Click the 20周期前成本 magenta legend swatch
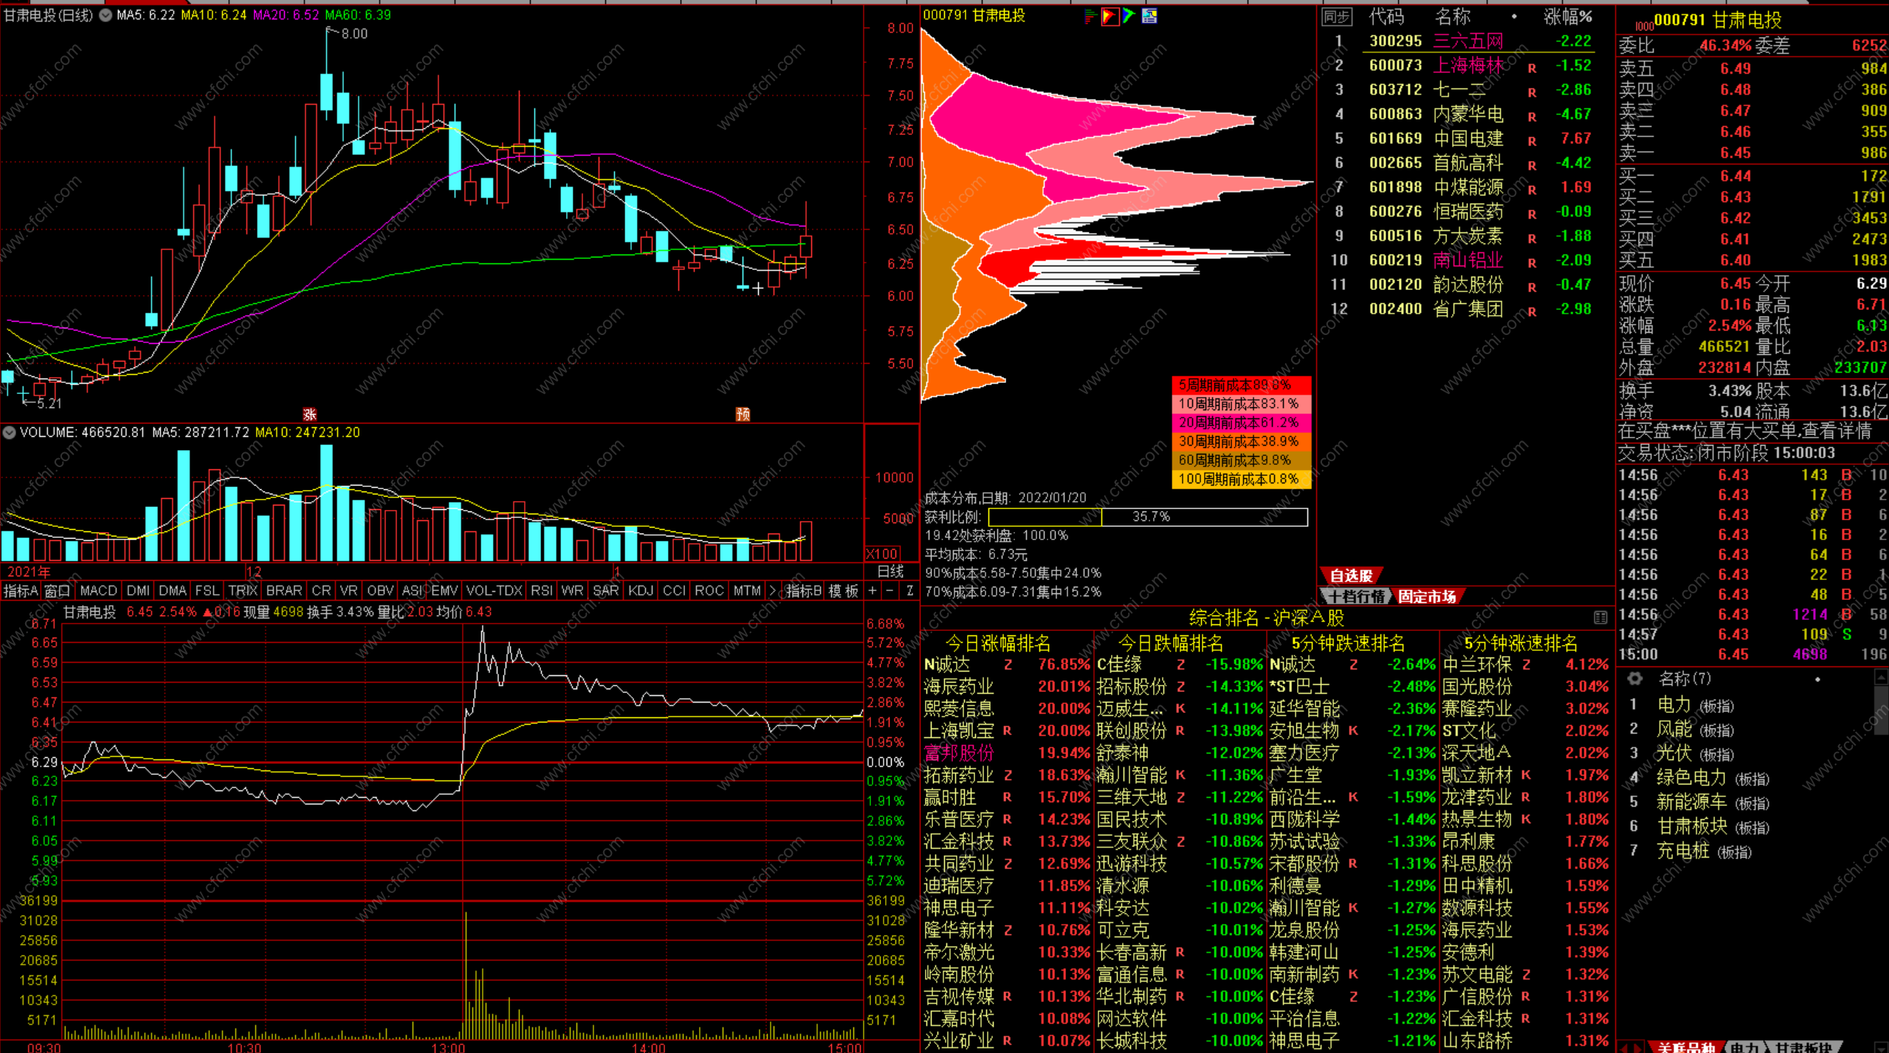This screenshot has width=1889, height=1053. (x=1240, y=423)
